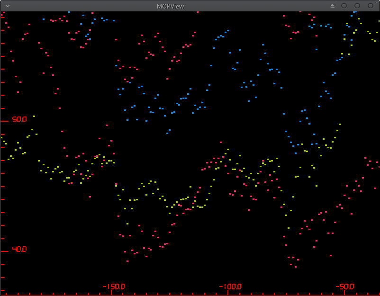
Task: Click the middle circular titlebar button
Action: [x=357, y=6]
